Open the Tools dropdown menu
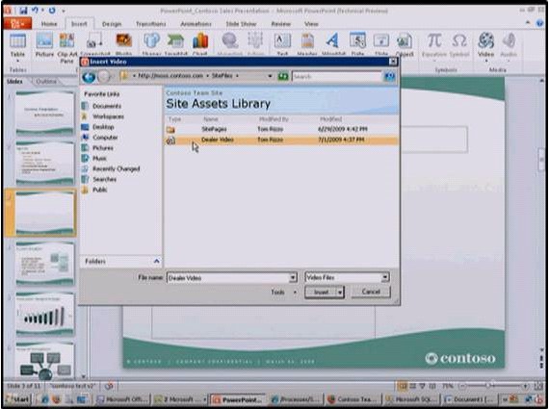Screen dimensions: 549x409 pyautogui.click(x=283, y=292)
